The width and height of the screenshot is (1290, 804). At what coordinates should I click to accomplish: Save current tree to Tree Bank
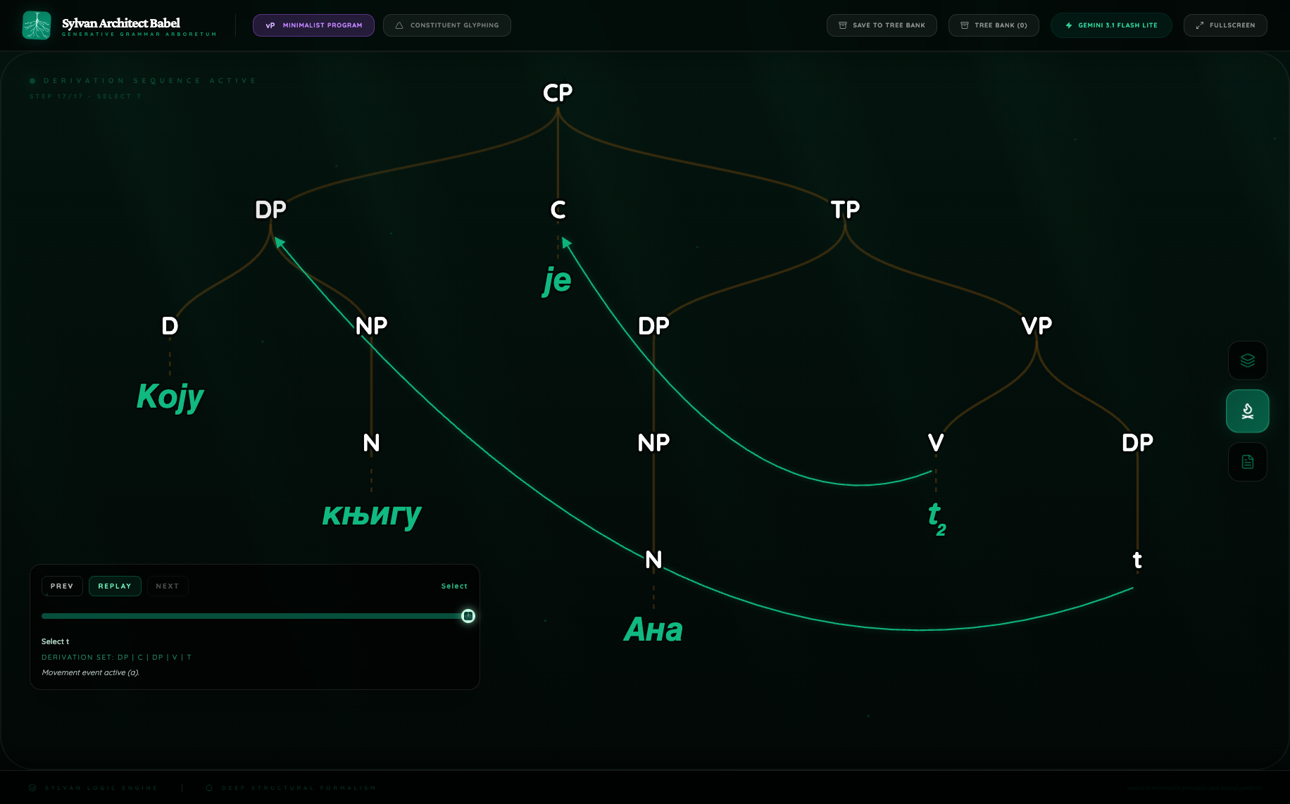click(881, 25)
